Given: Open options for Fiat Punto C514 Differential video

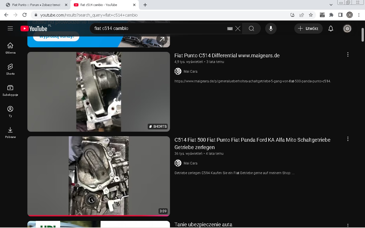Looking at the screenshot, I should pos(348,54).
